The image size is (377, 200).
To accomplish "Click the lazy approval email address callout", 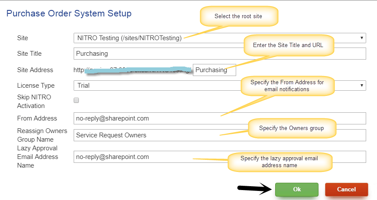I will [280, 162].
